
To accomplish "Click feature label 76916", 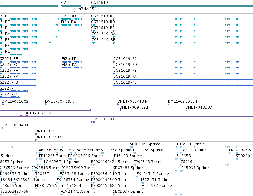I will (186, 162).
